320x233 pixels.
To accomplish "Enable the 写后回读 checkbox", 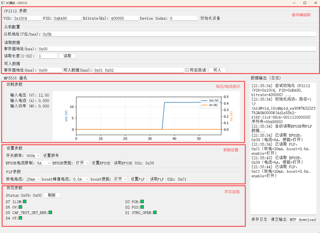I will (x=187, y=70).
